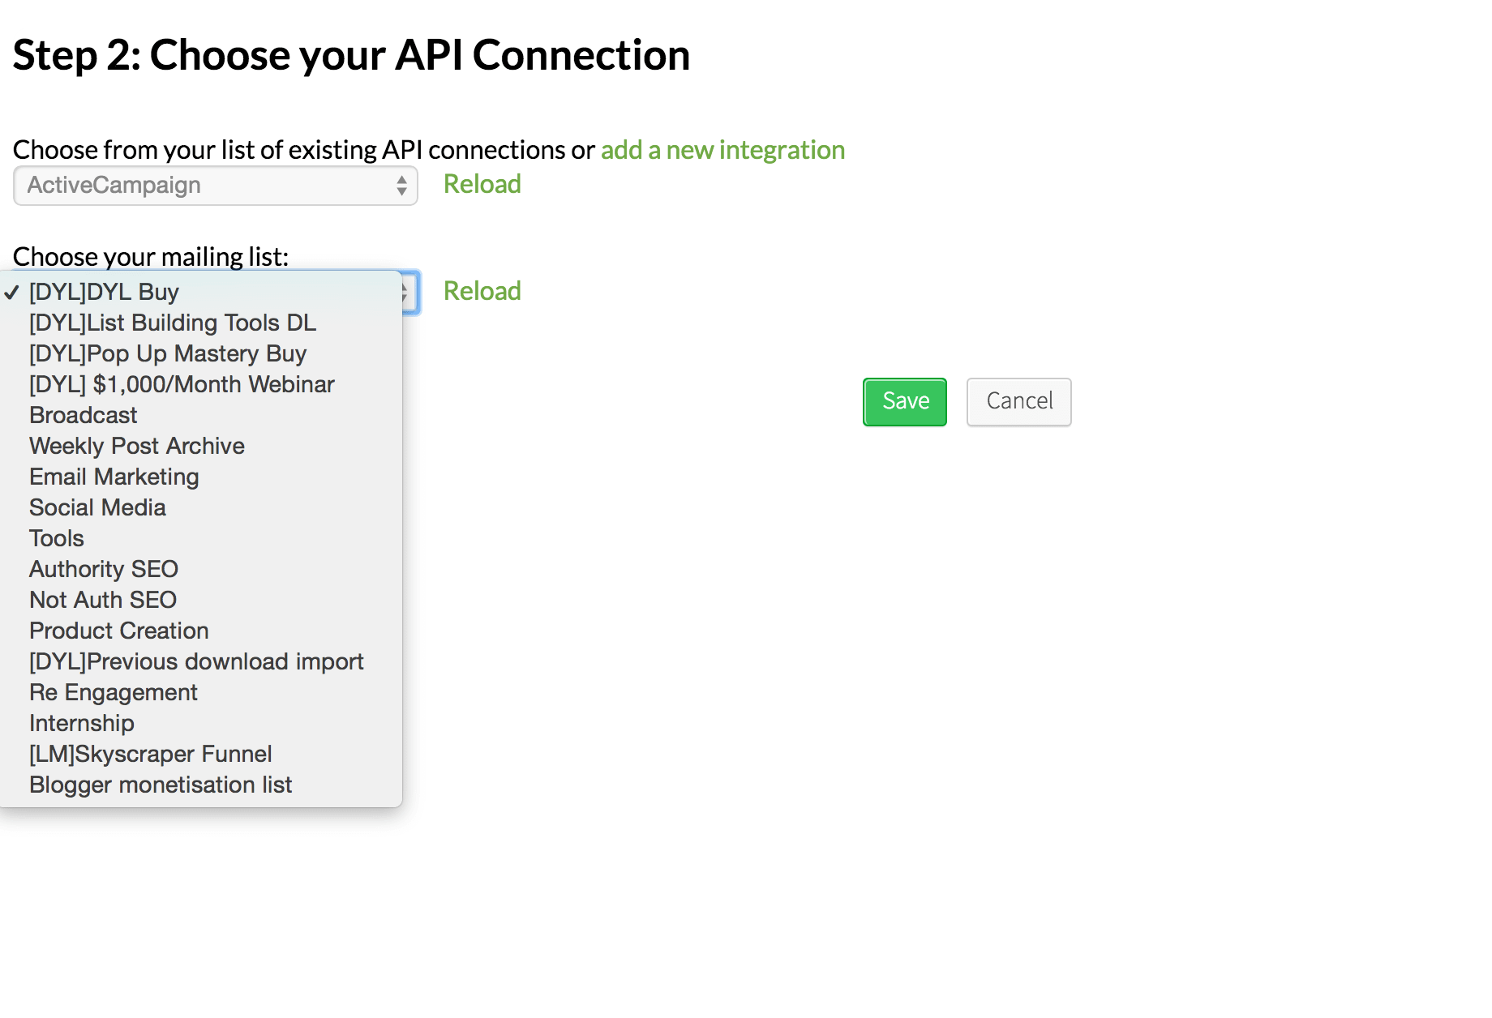The width and height of the screenshot is (1492, 1018).
Task: Click the green Save button
Action: click(905, 401)
